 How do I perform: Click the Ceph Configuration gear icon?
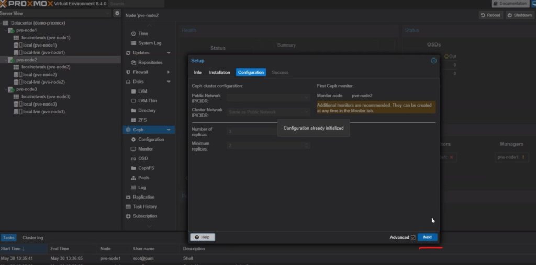tap(133, 140)
